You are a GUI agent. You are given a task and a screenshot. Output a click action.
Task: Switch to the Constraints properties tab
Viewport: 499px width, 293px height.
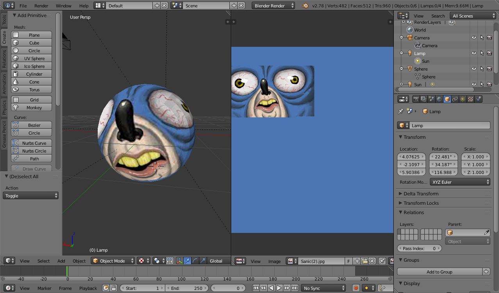click(x=455, y=99)
